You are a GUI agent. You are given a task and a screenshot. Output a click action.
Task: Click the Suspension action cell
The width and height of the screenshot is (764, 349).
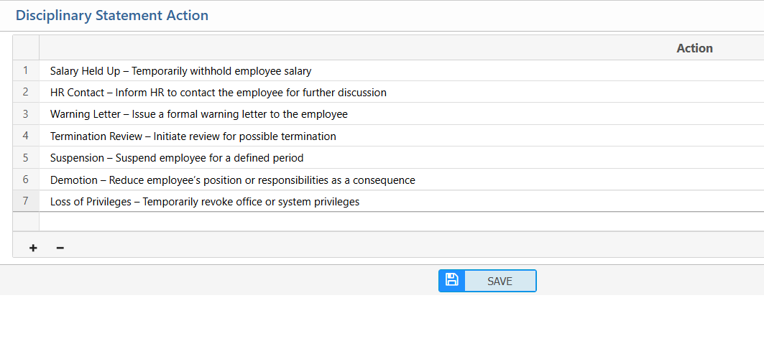(177, 158)
